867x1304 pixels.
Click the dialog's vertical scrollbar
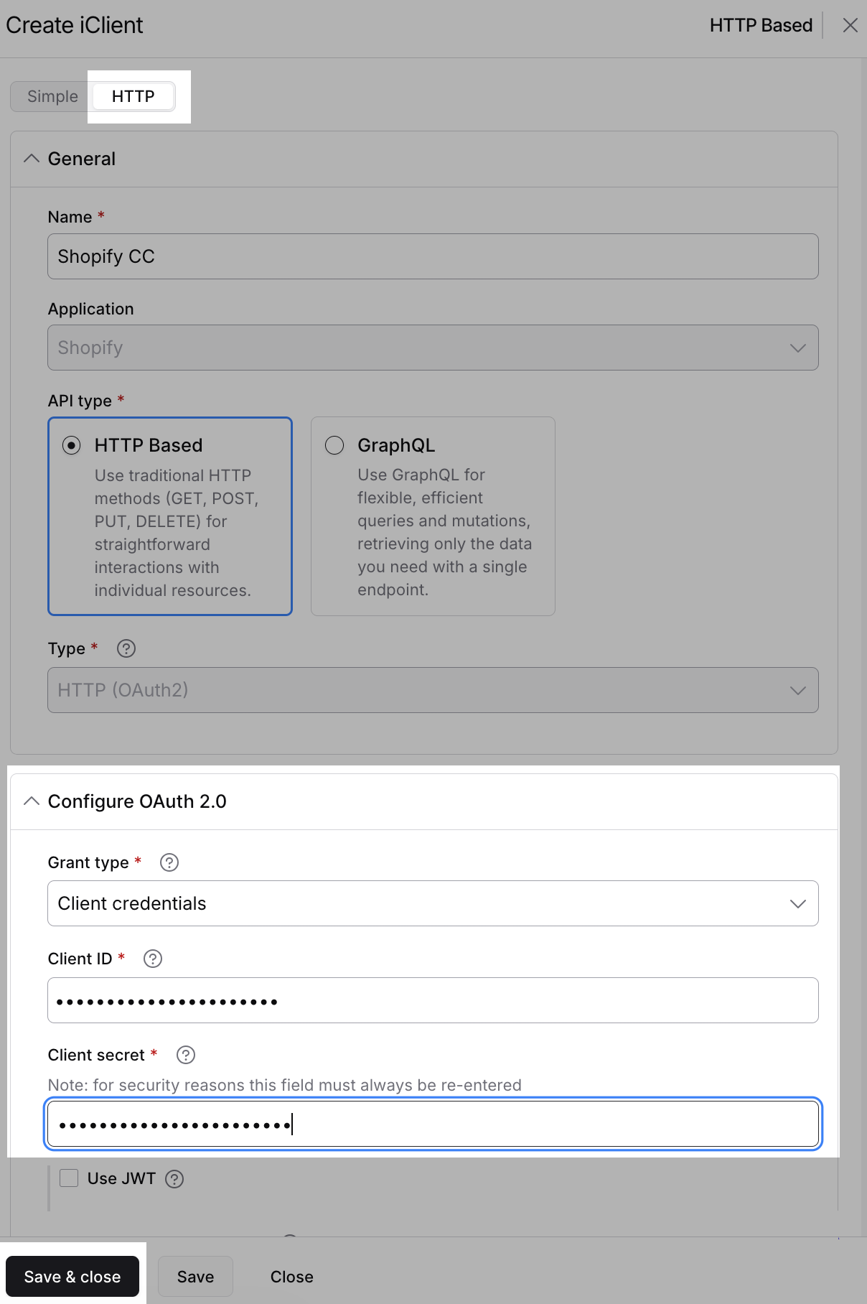[x=863, y=646]
